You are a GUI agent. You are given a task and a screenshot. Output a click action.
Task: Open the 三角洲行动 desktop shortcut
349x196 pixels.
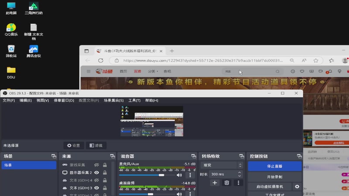34,8
